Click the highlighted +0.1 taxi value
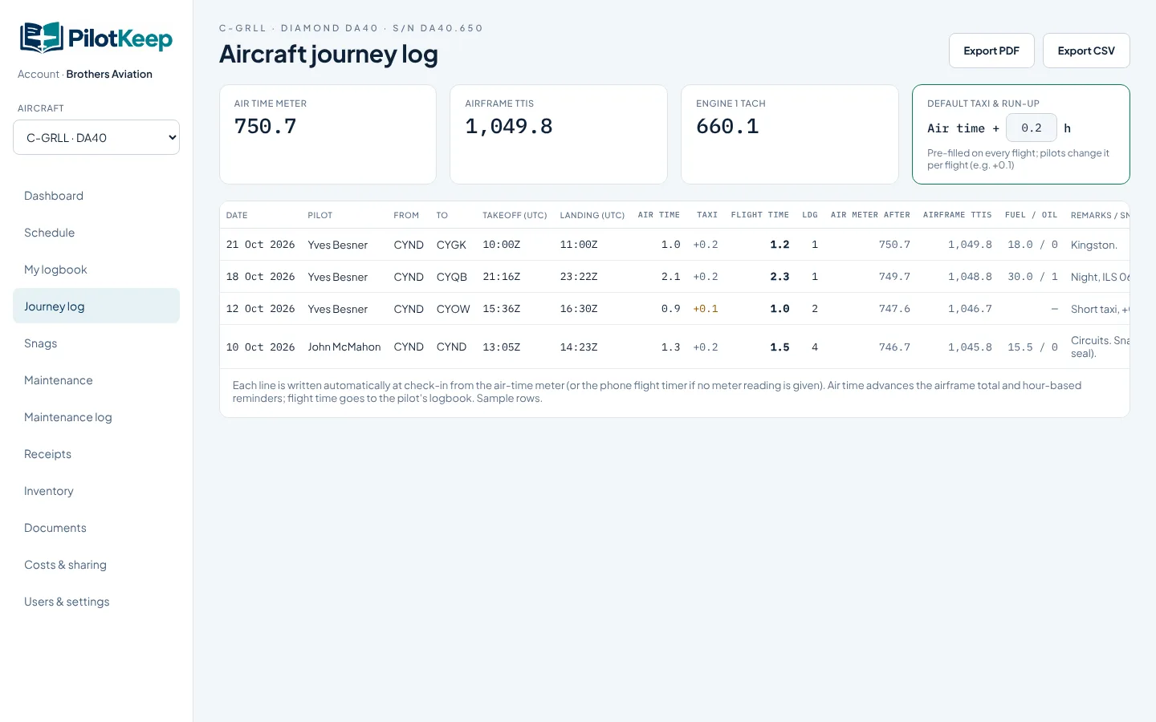This screenshot has height=722, width=1156. click(x=706, y=309)
